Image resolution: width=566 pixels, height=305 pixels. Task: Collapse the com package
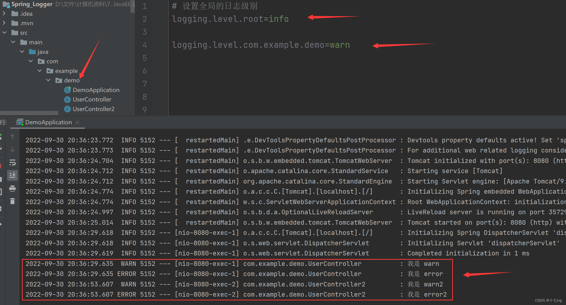click(x=31, y=61)
